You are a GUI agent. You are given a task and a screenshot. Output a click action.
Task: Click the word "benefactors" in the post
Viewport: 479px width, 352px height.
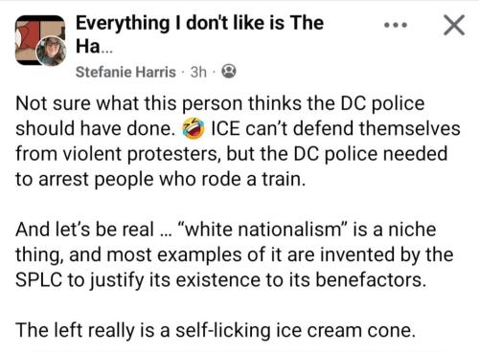(x=371, y=279)
